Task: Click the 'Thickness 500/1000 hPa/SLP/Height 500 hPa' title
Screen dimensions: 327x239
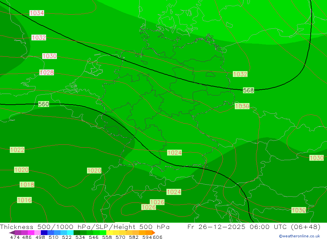Action: click(85, 227)
